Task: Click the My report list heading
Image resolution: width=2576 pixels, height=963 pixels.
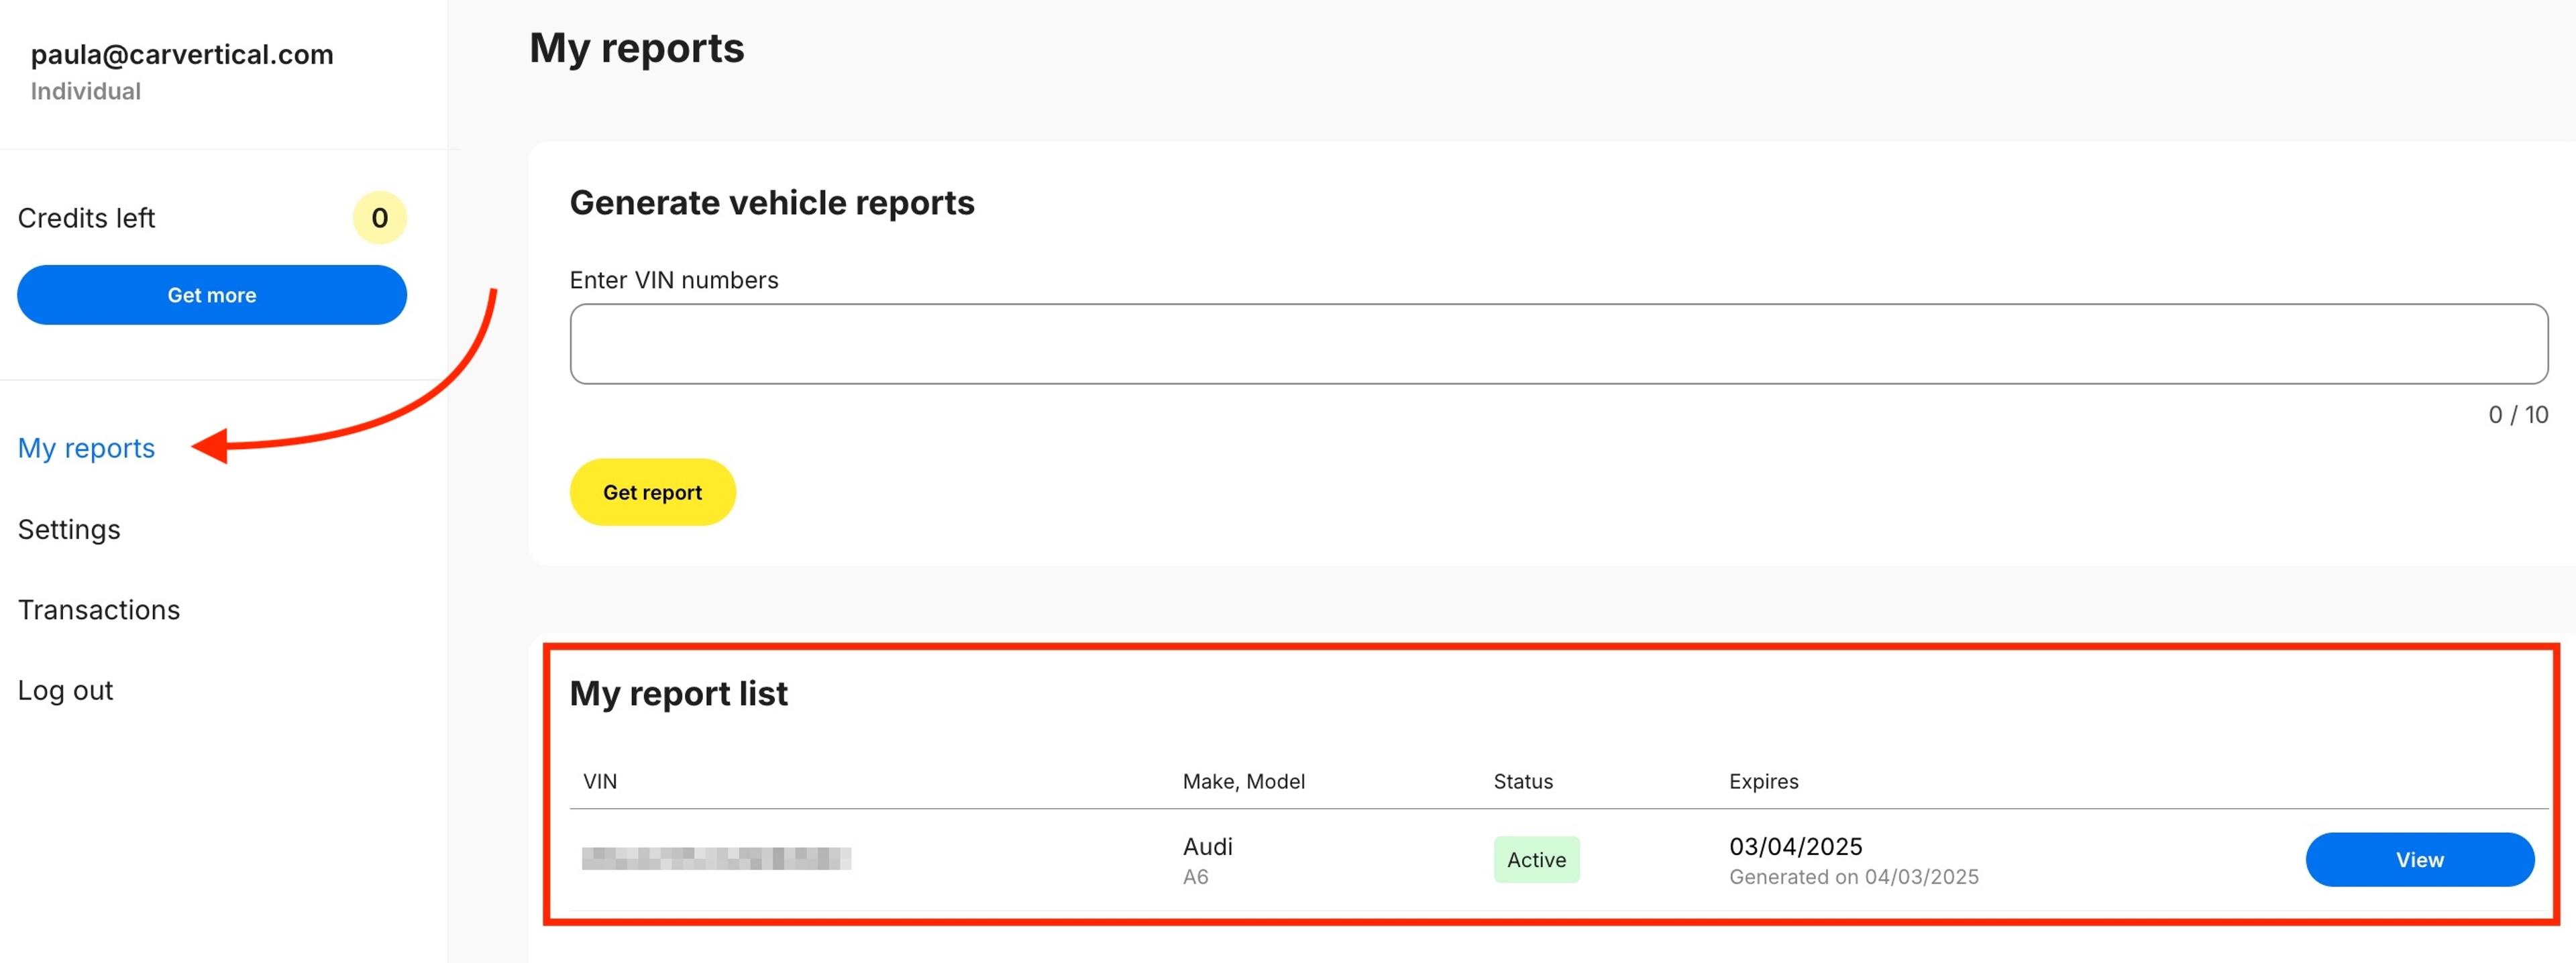Action: pos(678,693)
